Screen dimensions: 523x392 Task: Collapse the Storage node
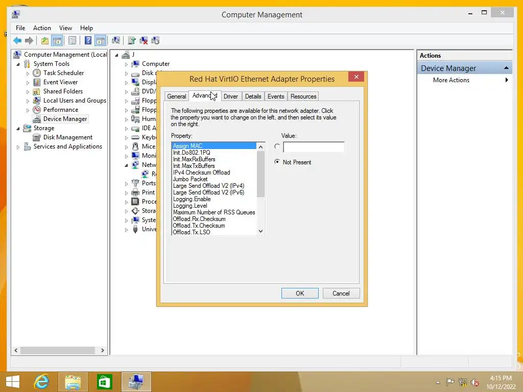[x=18, y=128]
